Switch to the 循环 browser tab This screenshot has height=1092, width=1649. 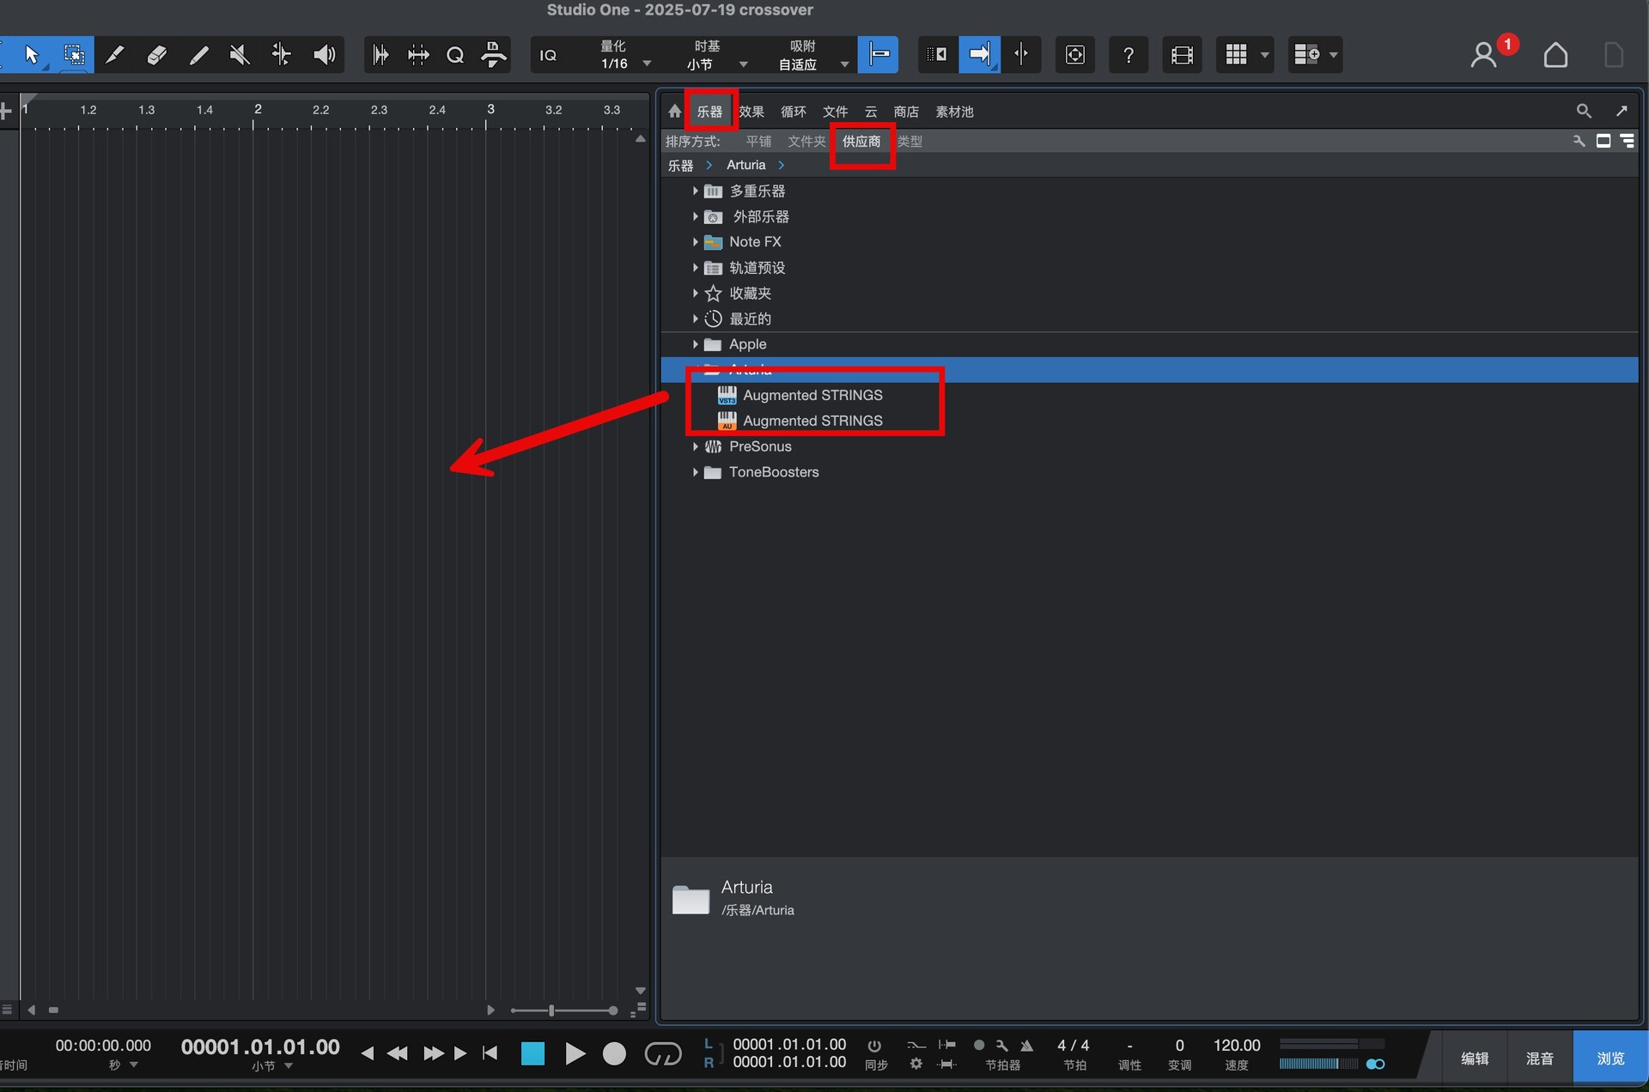[794, 112]
